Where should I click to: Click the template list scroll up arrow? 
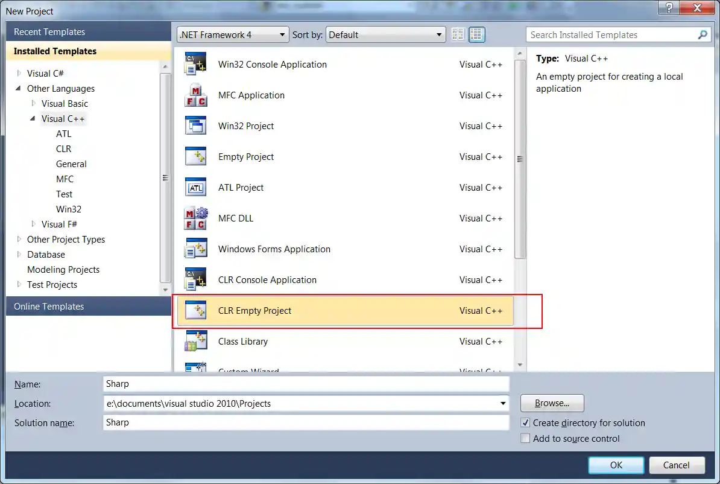point(520,53)
